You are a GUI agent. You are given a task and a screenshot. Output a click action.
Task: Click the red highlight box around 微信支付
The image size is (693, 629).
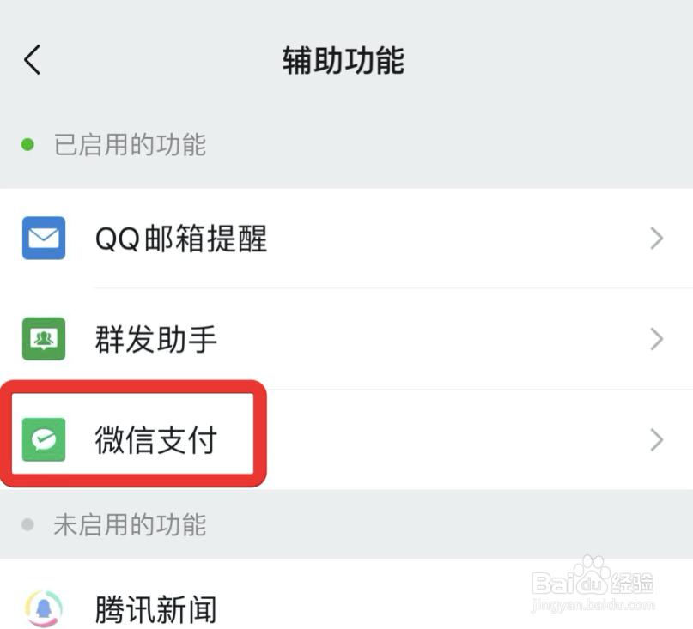point(133,433)
